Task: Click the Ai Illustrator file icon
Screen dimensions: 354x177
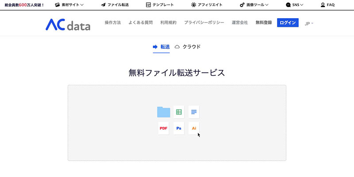Action: point(194,128)
